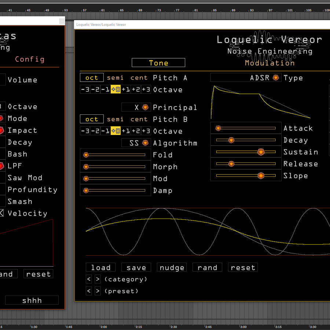Click the Sustain slider knob
The width and height of the screenshot is (330, 330).
click(261, 152)
